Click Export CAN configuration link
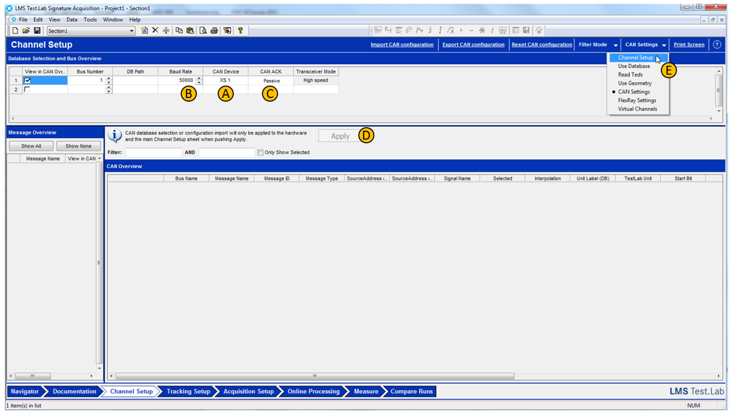 click(473, 45)
